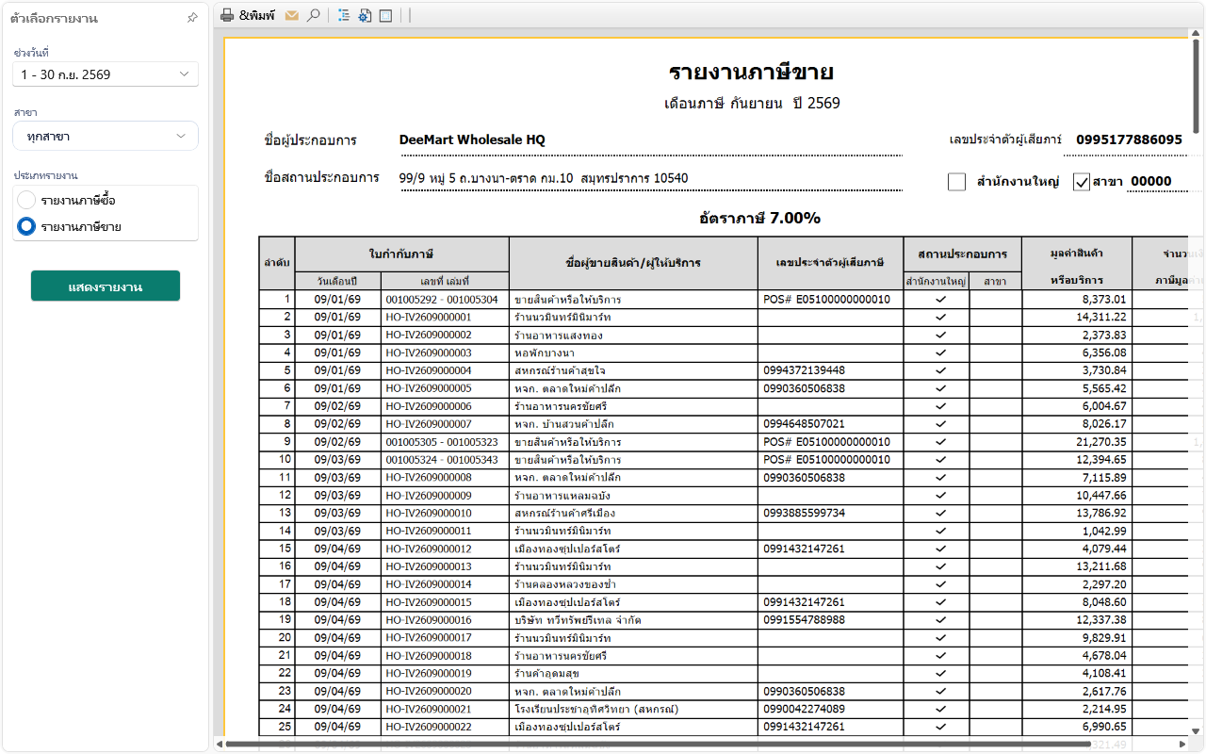Click the เลขประจำตัวผู้เสียภาษี column header
The image size is (1206, 754).
pos(830,263)
